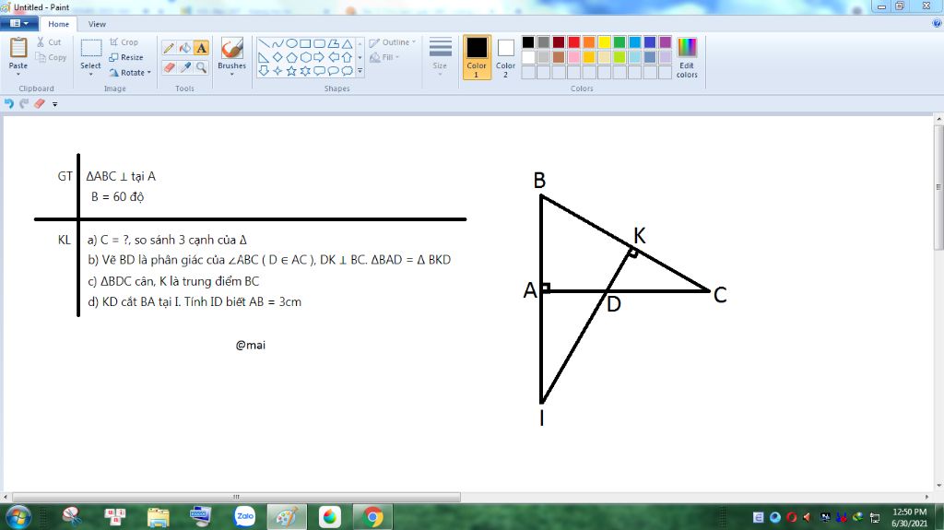Select the Text tool
Screen dimensions: 944x530
201,48
